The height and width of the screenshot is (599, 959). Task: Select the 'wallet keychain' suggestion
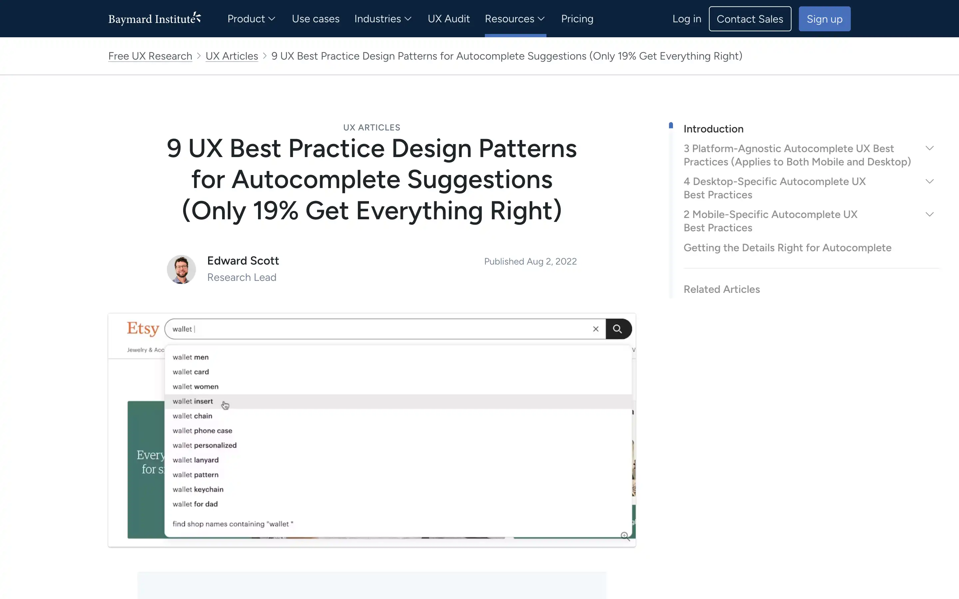coord(398,489)
